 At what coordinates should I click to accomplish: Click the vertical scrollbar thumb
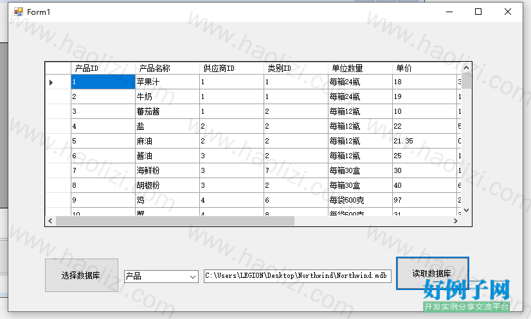pyautogui.click(x=466, y=81)
